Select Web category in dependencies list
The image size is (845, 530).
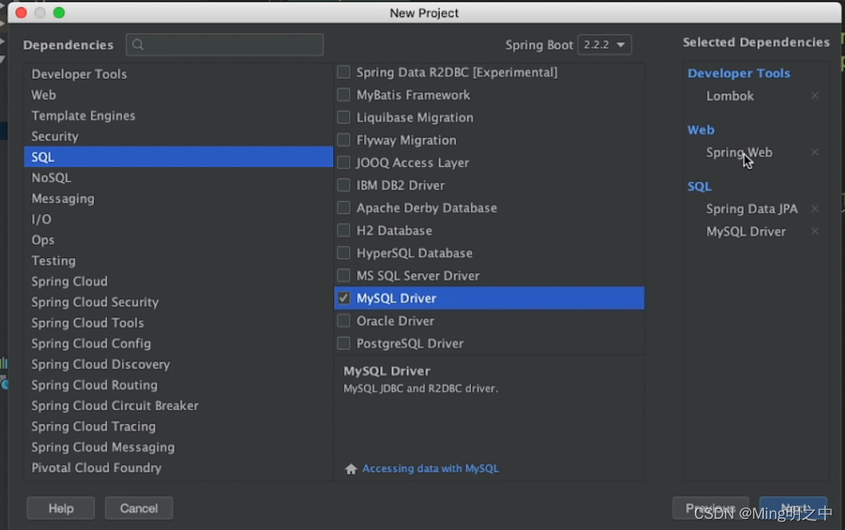178,95
